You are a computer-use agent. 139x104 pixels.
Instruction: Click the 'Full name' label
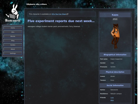[x=104, y=59]
